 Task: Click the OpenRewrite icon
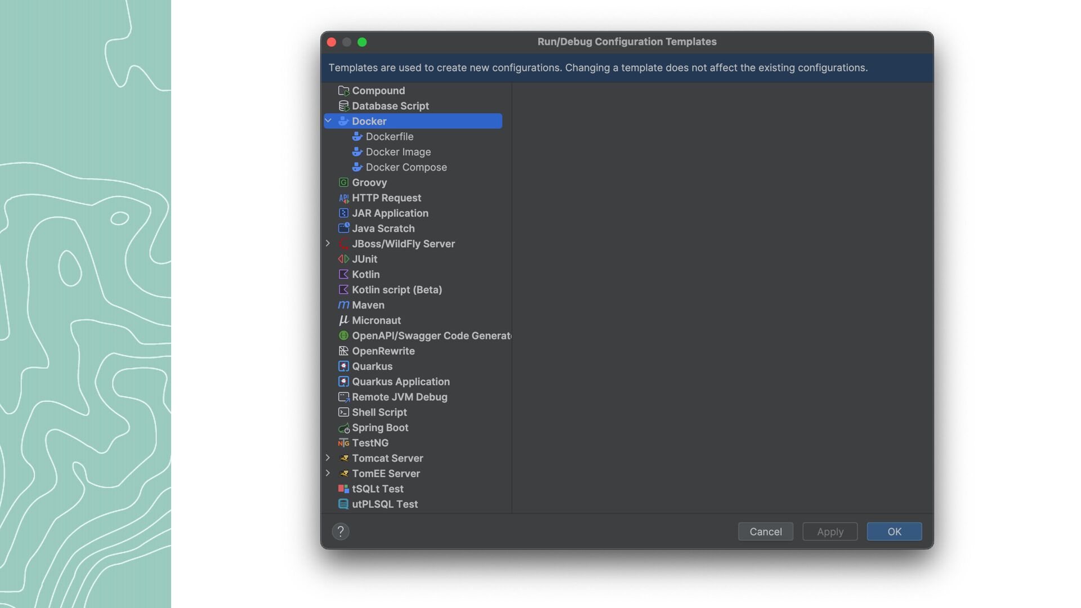[343, 351]
